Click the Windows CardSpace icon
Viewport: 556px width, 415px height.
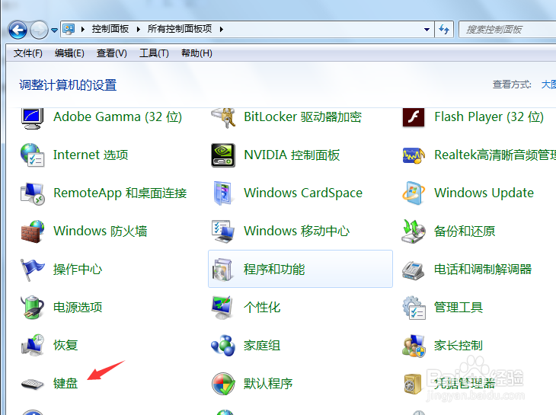[x=223, y=193]
